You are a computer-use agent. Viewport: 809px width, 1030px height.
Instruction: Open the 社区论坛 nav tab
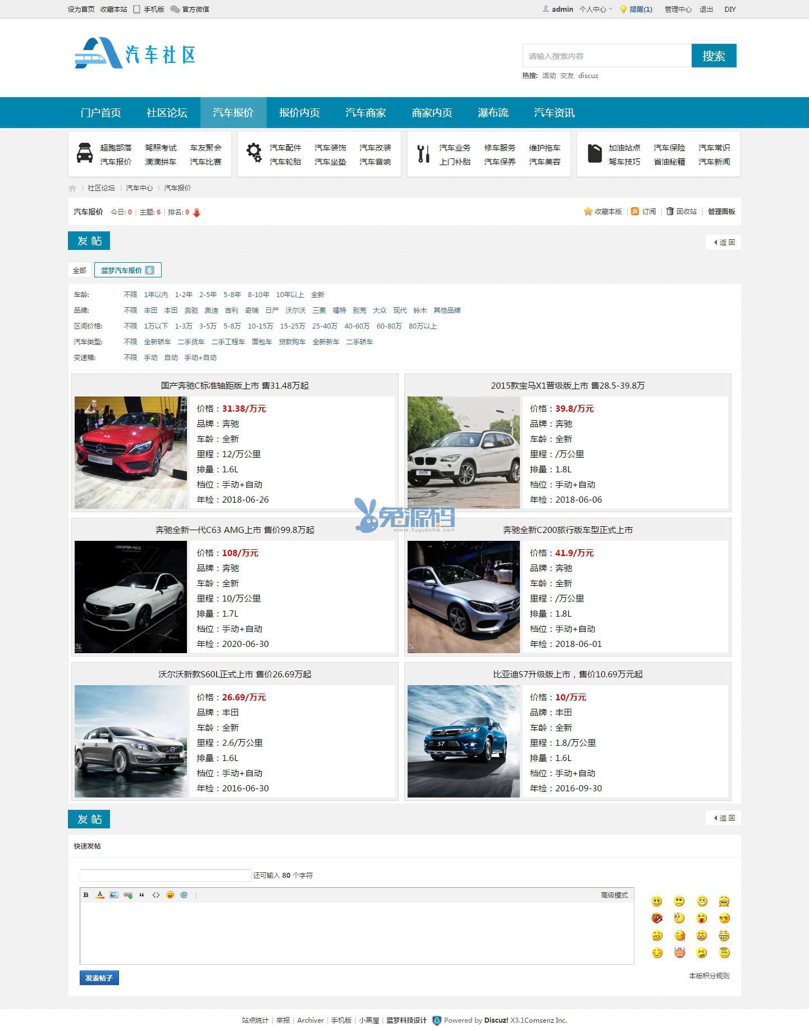point(167,113)
